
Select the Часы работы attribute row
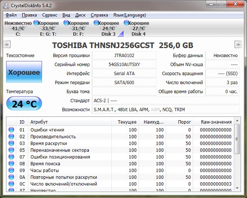click(120, 170)
